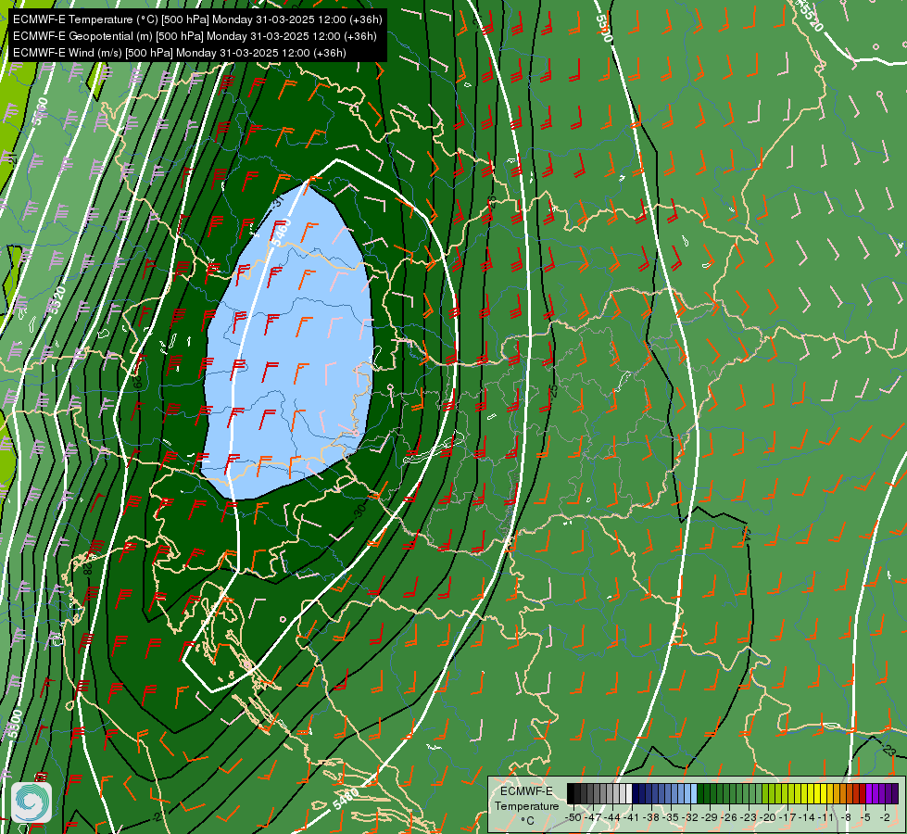
Task: Click the -50 label on temperature legend
Action: pos(573,817)
